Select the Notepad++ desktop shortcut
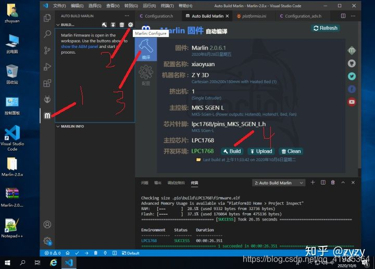 [x=12, y=228]
